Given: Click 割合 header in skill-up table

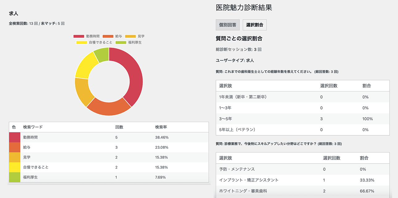Looking at the screenshot, I should coord(364,158).
